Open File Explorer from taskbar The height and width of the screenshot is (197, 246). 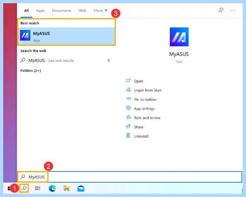click(x=66, y=188)
